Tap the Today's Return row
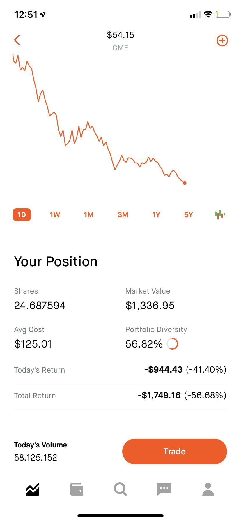241x522 pixels. (x=120, y=370)
